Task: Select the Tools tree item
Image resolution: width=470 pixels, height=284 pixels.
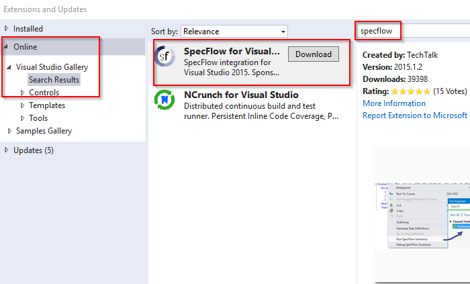Action: pos(38,118)
